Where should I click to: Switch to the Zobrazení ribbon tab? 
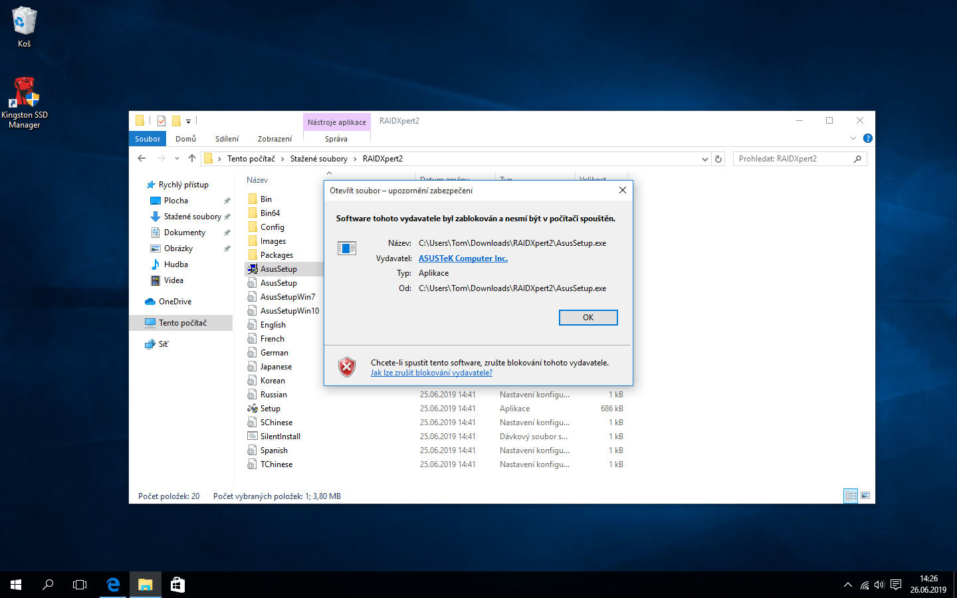(274, 139)
